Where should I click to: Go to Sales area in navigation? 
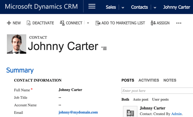(x=111, y=7)
